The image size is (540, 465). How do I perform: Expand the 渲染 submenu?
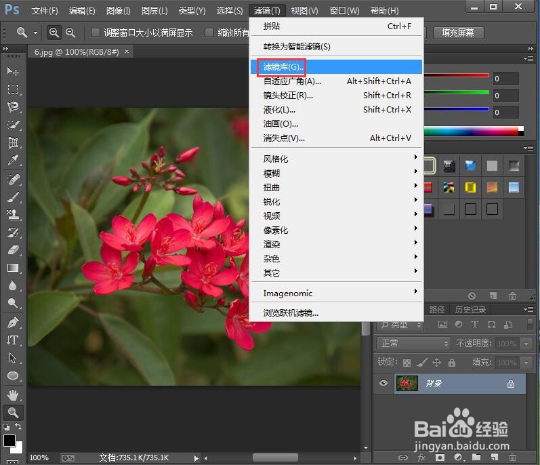point(337,244)
